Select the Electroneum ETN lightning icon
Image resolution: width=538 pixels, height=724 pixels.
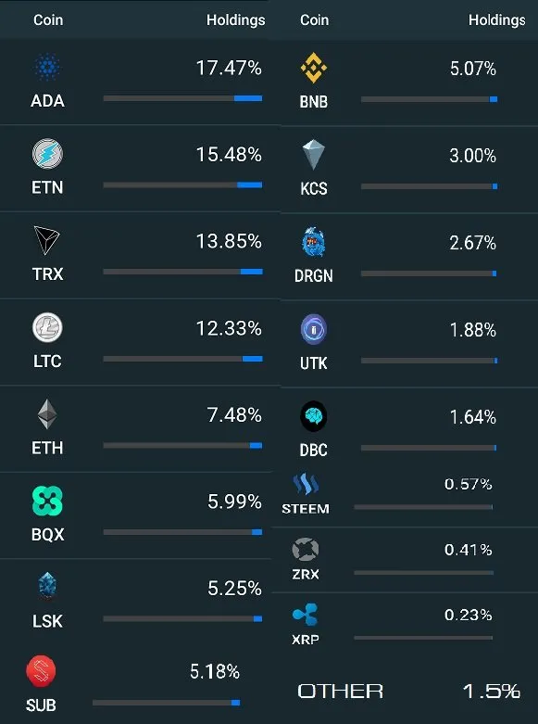(x=47, y=154)
